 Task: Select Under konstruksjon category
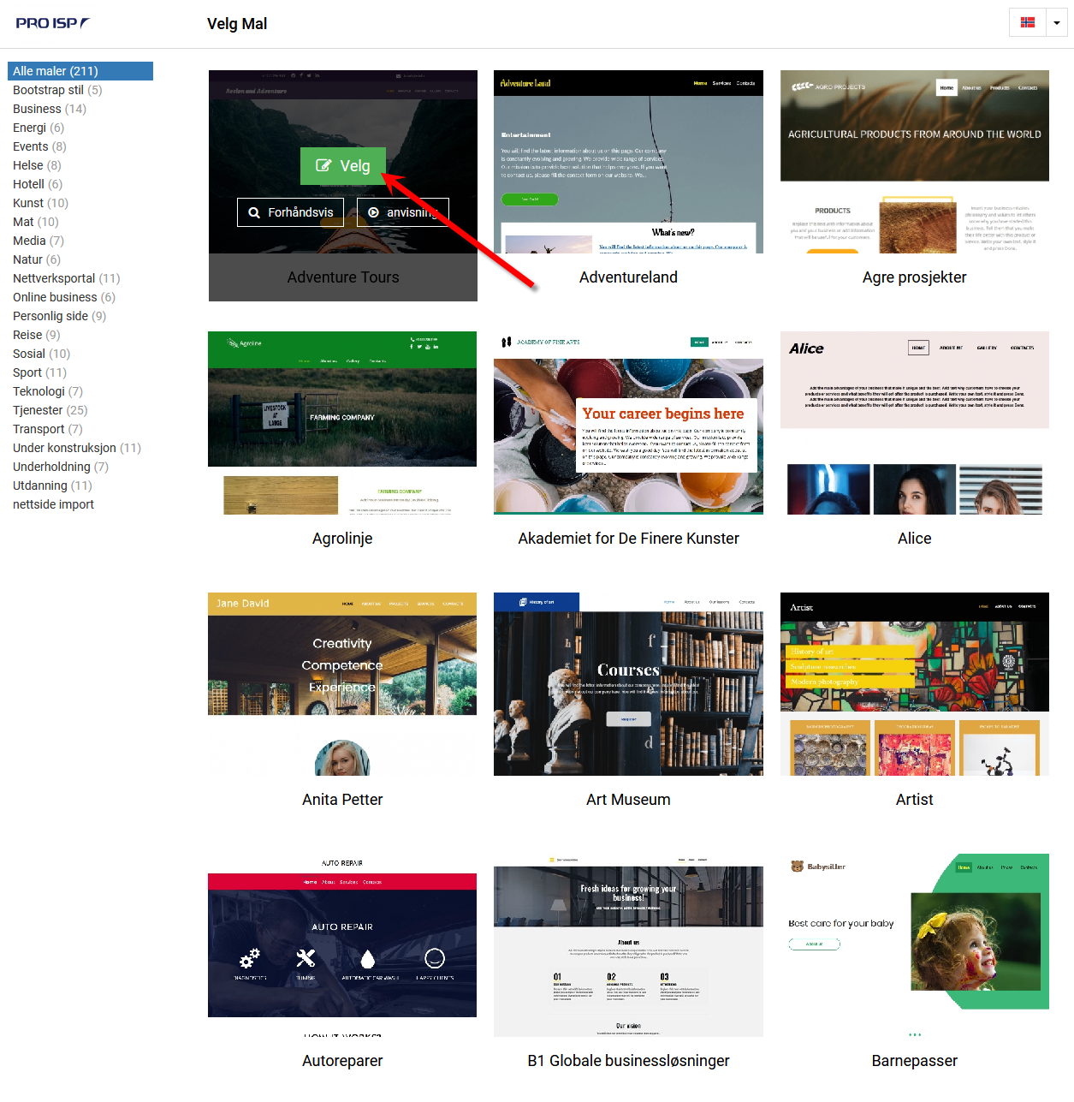[77, 448]
